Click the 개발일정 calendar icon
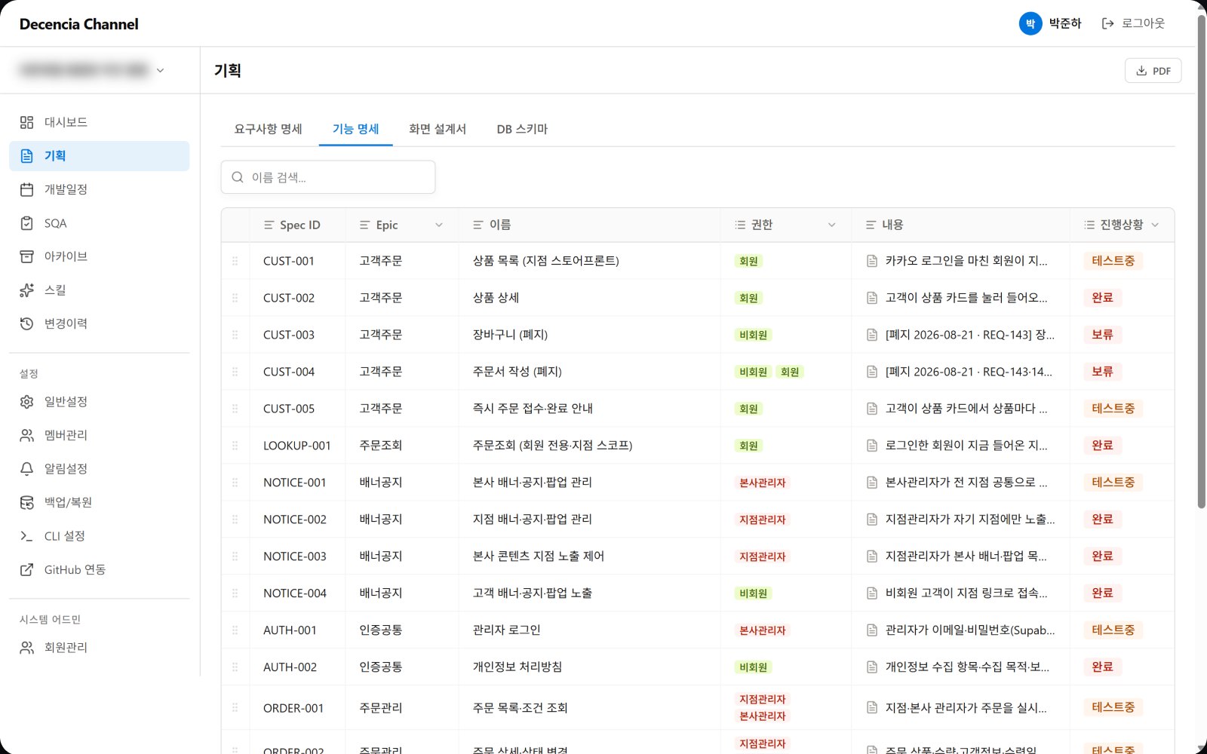The width and height of the screenshot is (1207, 754). click(27, 189)
